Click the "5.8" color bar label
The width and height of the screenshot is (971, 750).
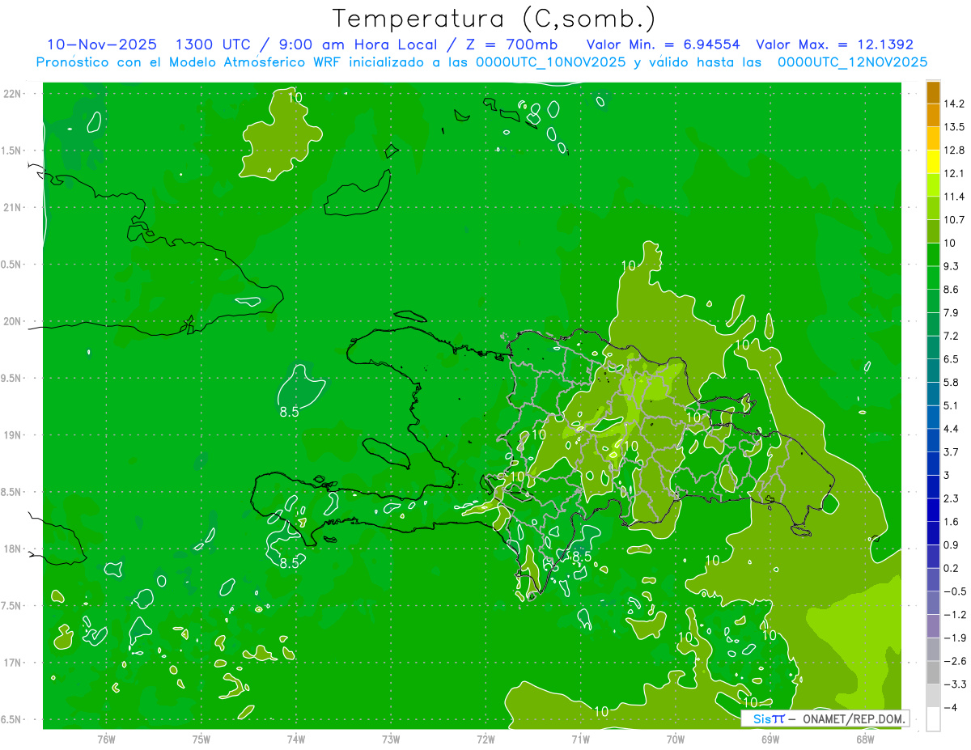[952, 382]
